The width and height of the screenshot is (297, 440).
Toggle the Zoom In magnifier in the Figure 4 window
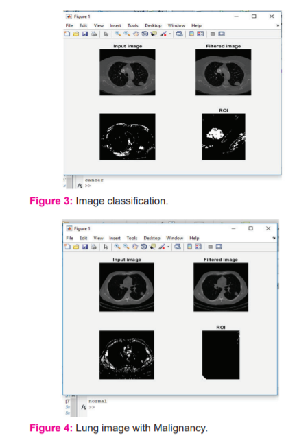click(x=117, y=247)
